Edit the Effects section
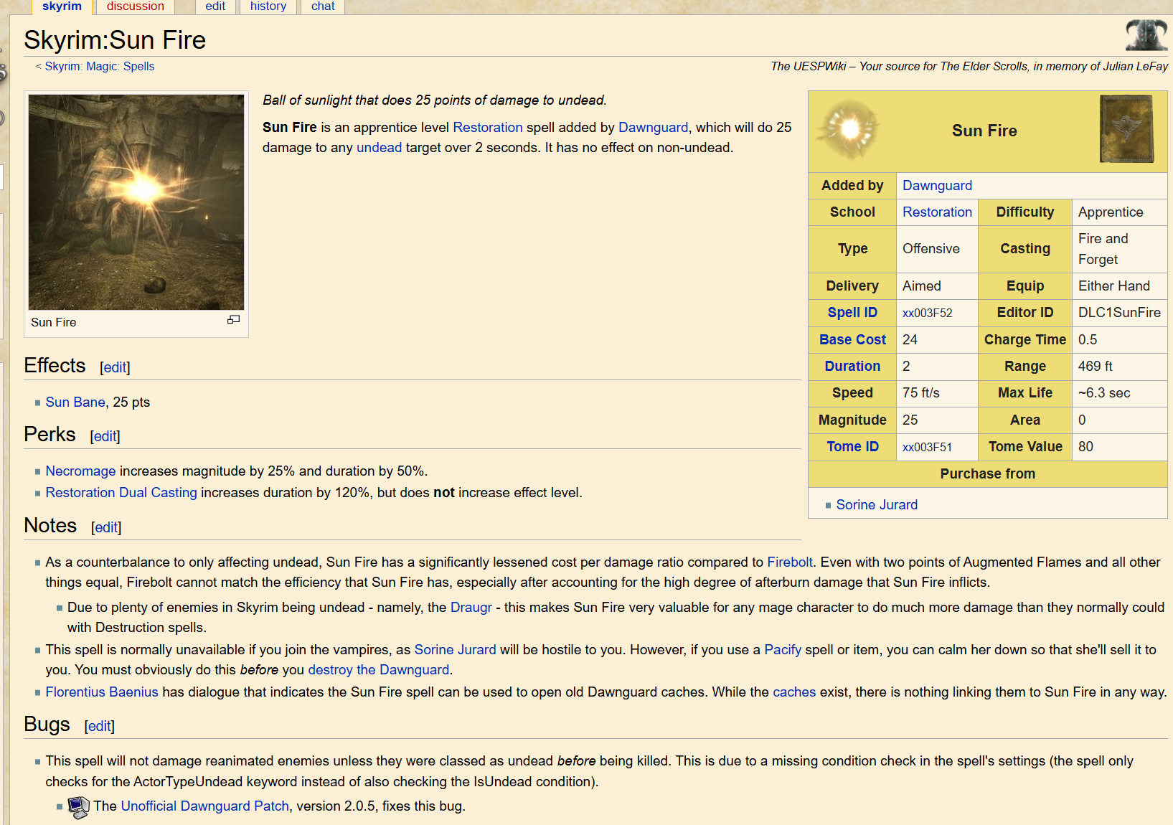 coord(115,367)
